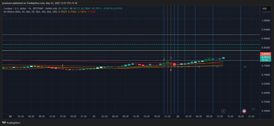The height and width of the screenshot is (126, 274).
Task: Open the USD currency selector
Action: click(x=264, y=9)
